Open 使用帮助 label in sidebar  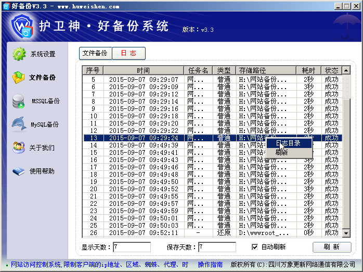(42, 171)
